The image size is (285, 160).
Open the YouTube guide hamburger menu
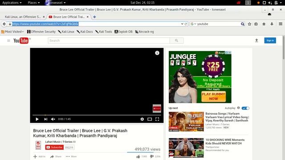[8, 40]
